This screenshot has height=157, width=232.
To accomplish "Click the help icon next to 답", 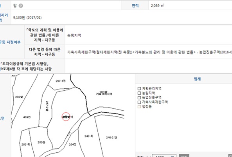I will [x=21, y=6].
